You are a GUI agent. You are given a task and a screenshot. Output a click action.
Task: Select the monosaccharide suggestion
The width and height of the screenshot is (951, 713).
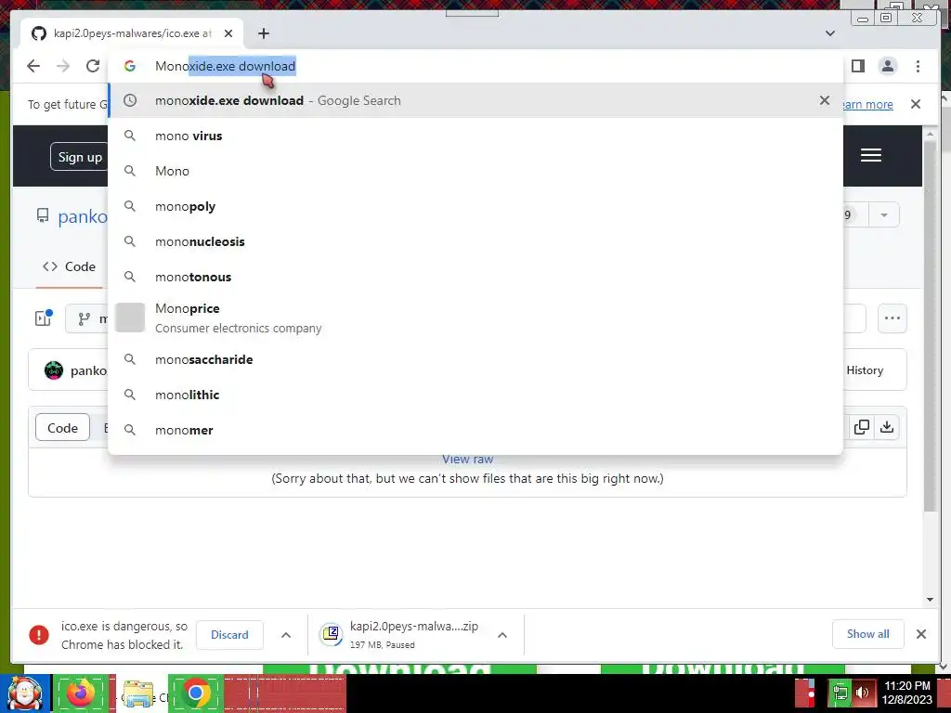(475, 359)
